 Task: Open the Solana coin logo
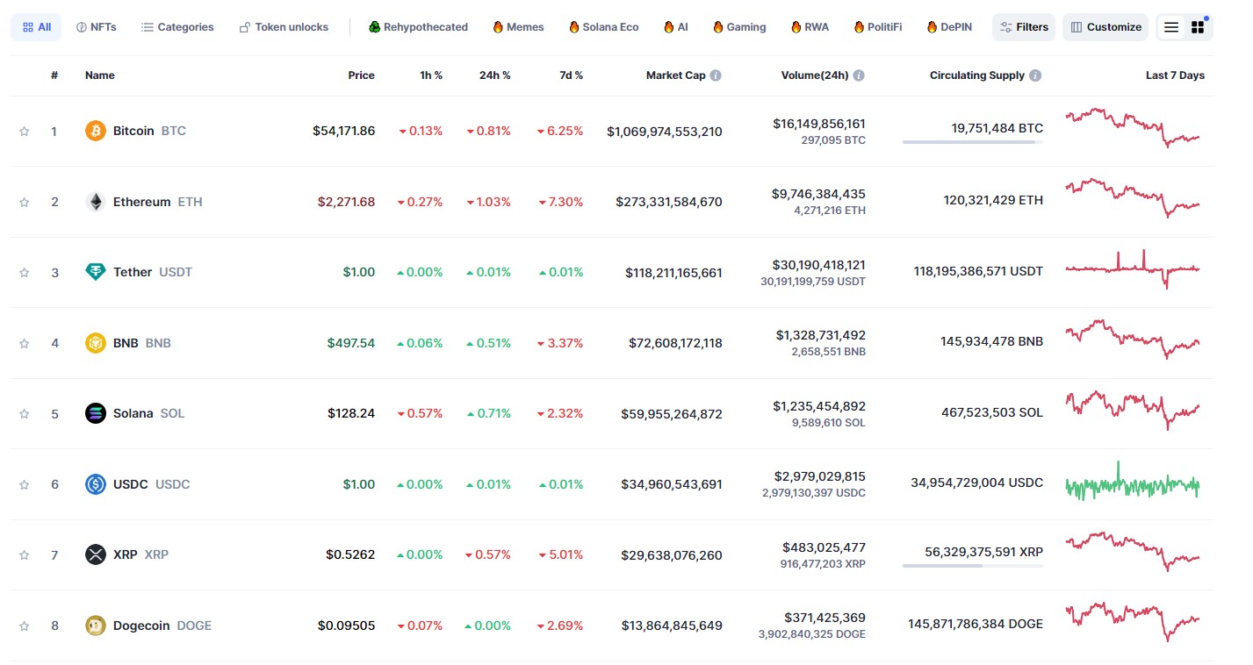96,413
